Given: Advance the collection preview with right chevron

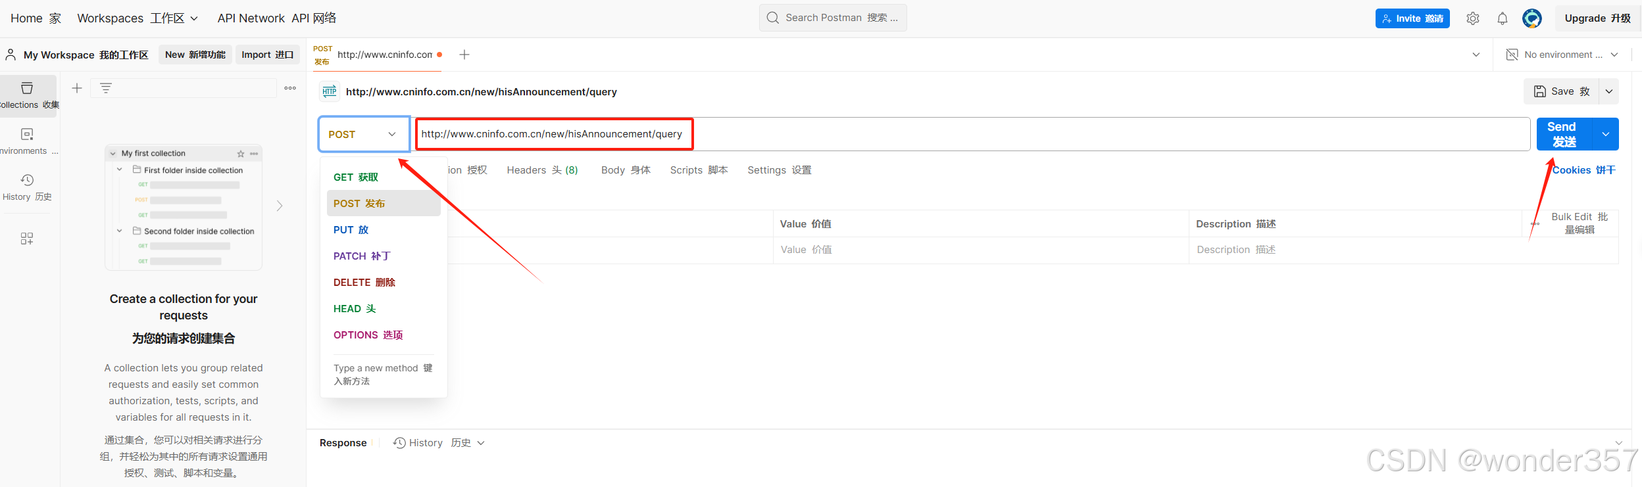Looking at the screenshot, I should (x=280, y=206).
